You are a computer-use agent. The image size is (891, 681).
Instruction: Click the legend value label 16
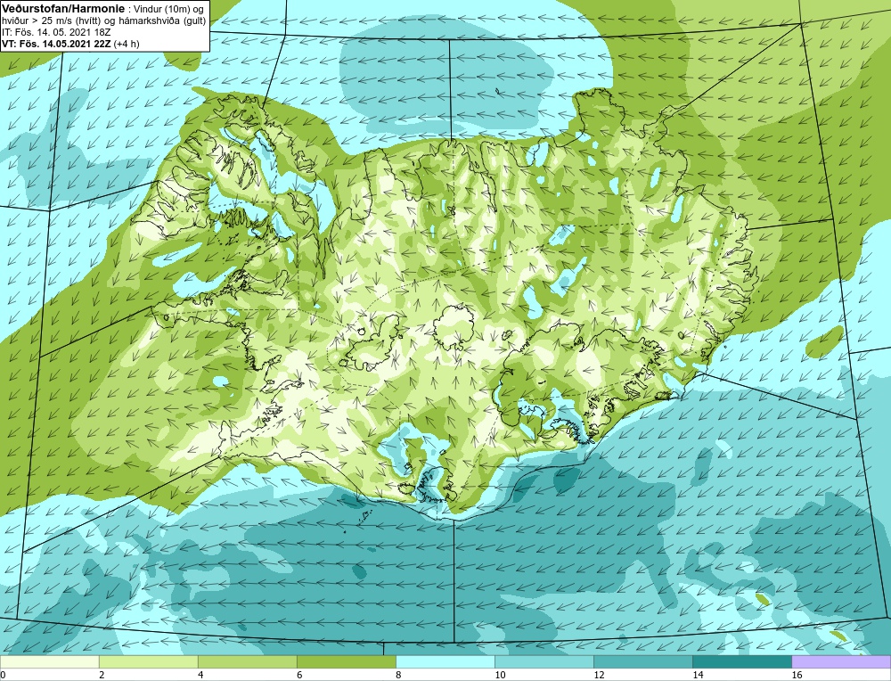[x=797, y=675]
